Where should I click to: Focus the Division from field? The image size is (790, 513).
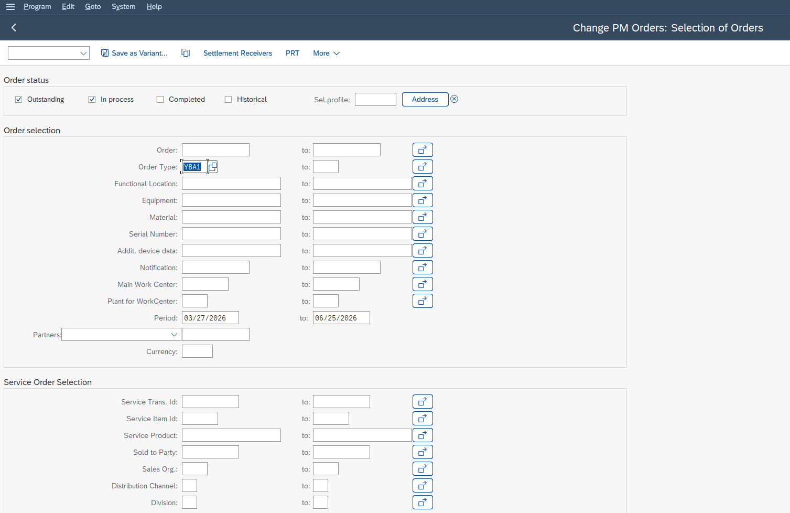tap(189, 503)
